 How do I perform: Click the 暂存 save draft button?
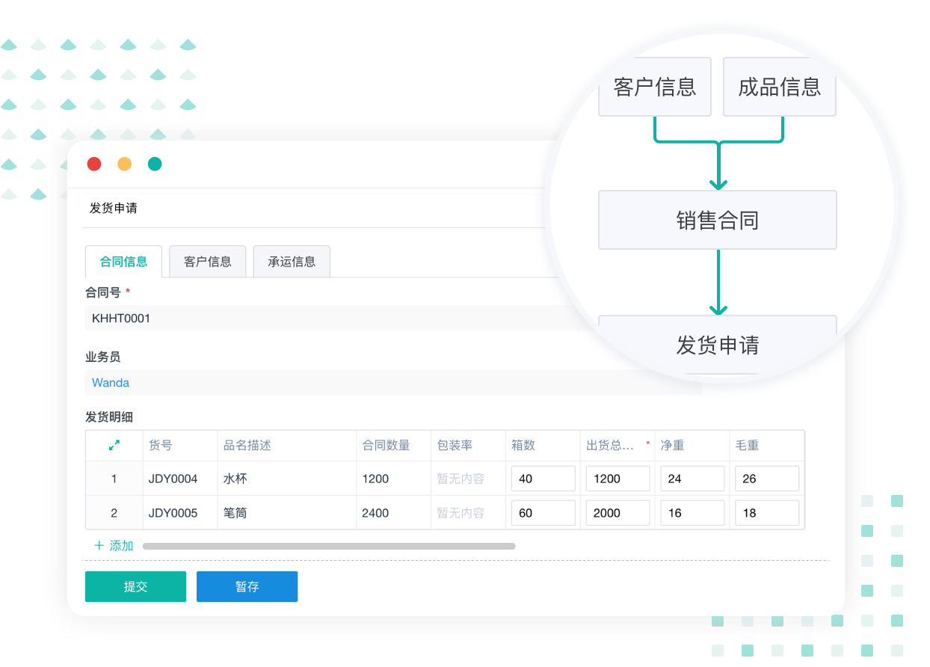247,587
